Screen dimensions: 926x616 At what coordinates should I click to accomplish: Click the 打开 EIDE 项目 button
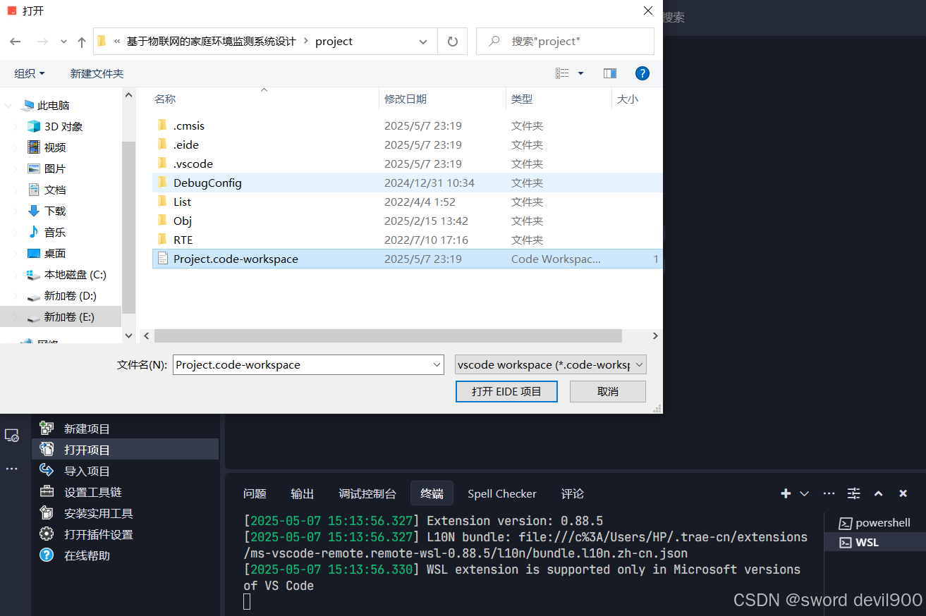[506, 391]
